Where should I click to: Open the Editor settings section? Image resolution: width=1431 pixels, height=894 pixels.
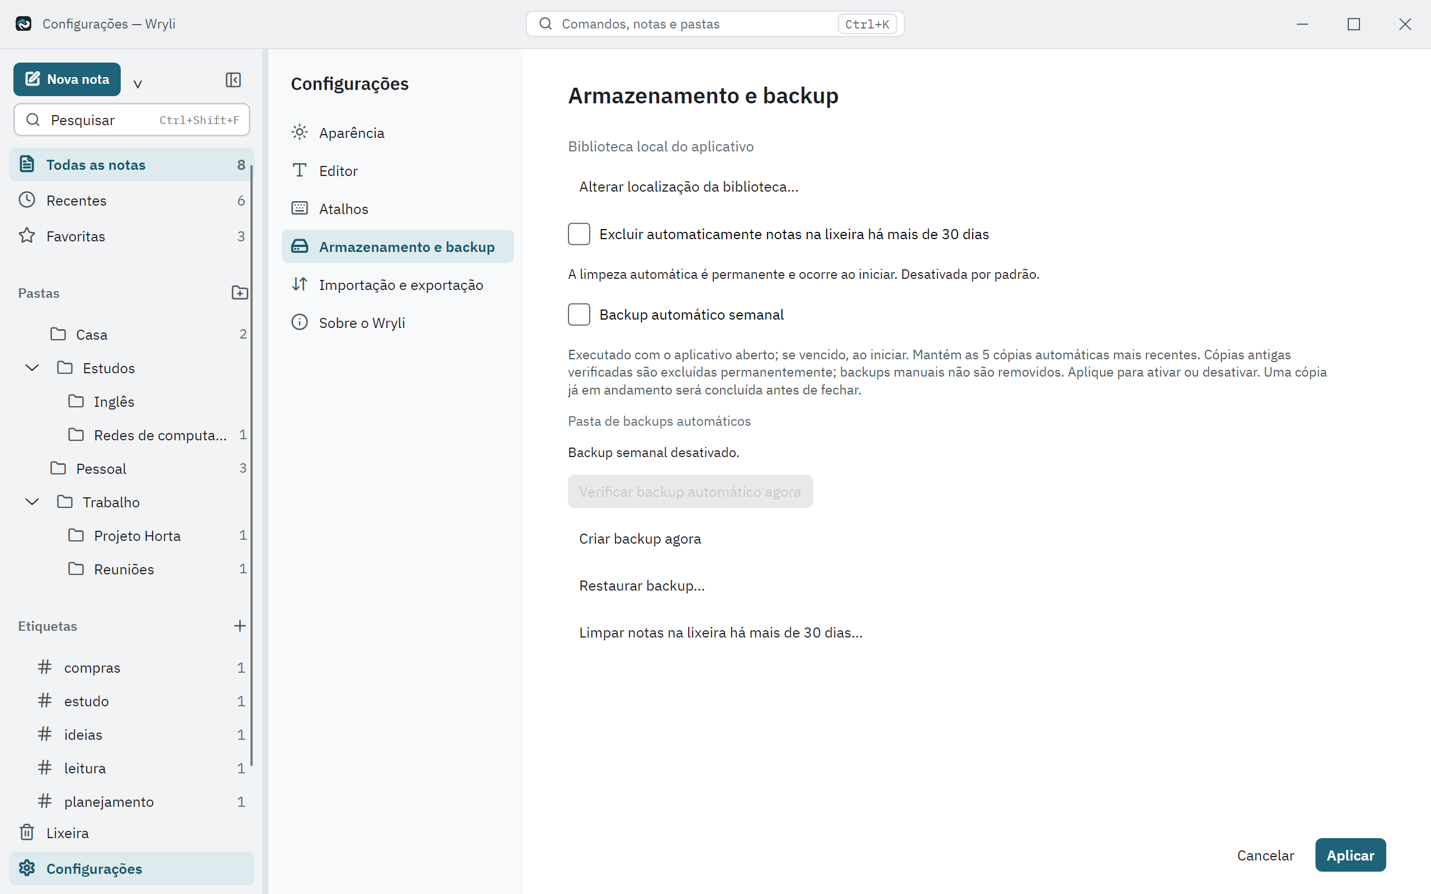click(x=398, y=170)
